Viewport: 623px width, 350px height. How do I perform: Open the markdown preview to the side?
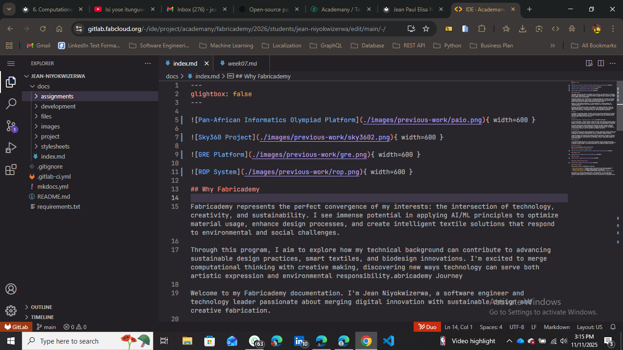(x=589, y=63)
